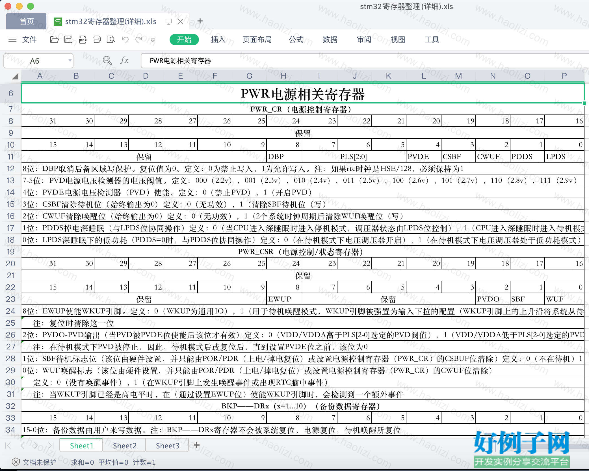Click the 'CWUF' cell
Viewport: 589px width, 471px height.
coord(493,157)
